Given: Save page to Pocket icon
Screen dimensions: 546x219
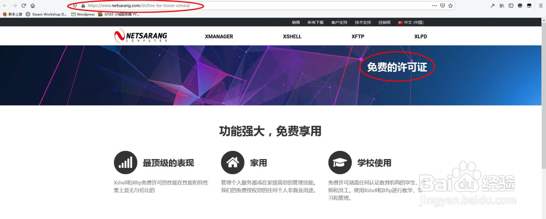Looking at the screenshot, I should coord(443,5).
